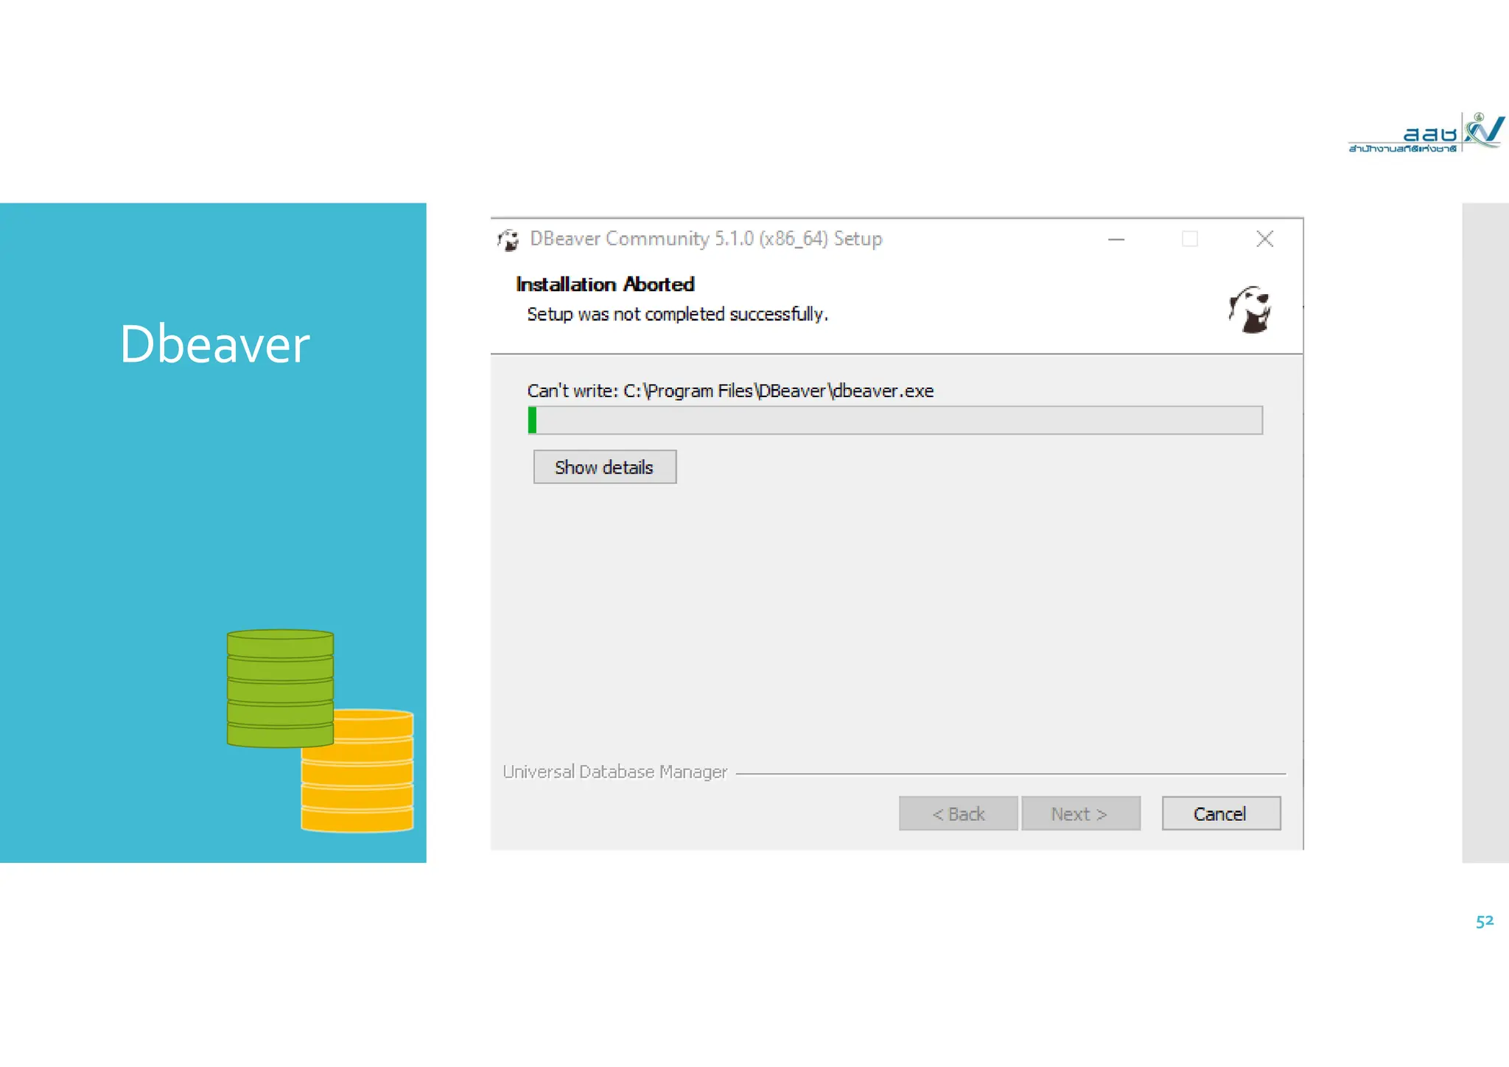
Task: Click slide page number 52
Action: [1484, 921]
